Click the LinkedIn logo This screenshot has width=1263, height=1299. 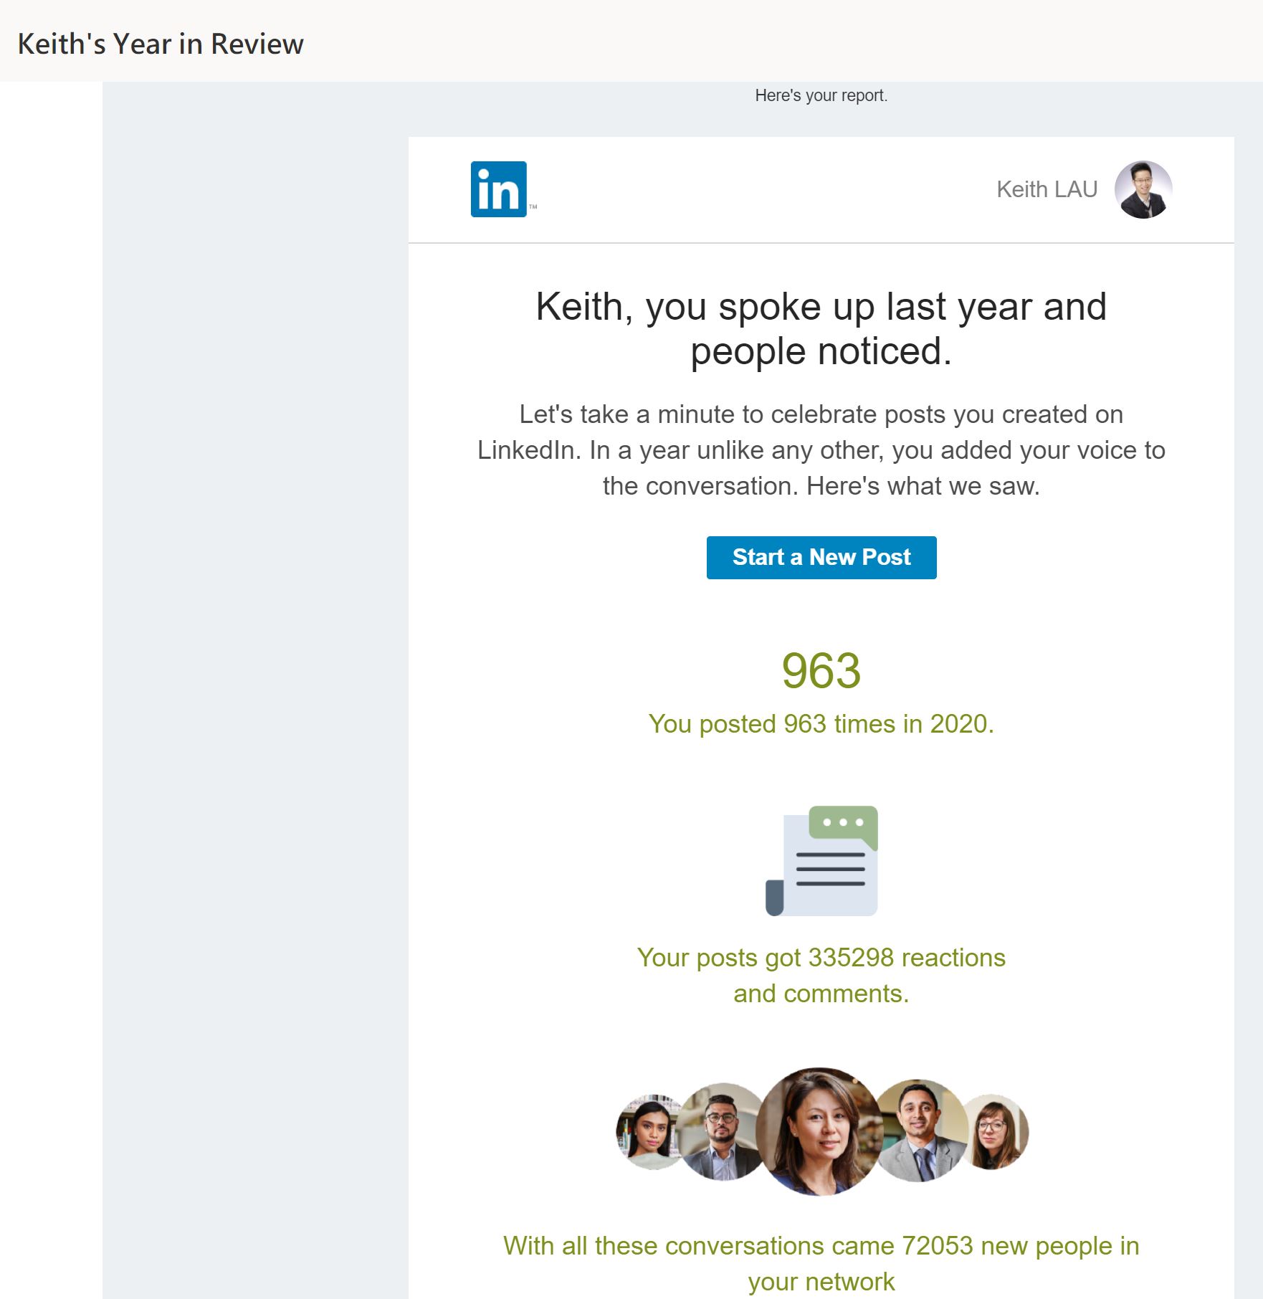click(x=498, y=189)
